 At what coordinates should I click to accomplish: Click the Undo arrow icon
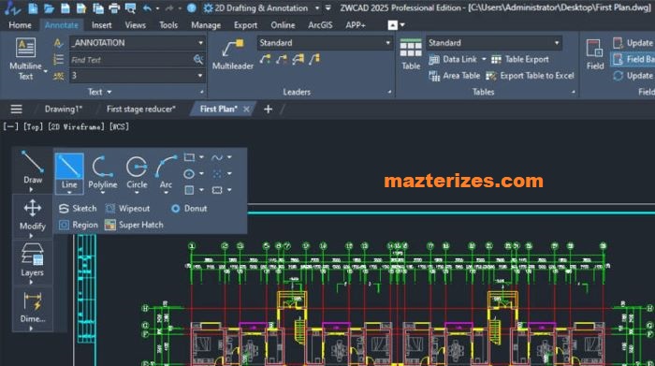pos(147,7)
